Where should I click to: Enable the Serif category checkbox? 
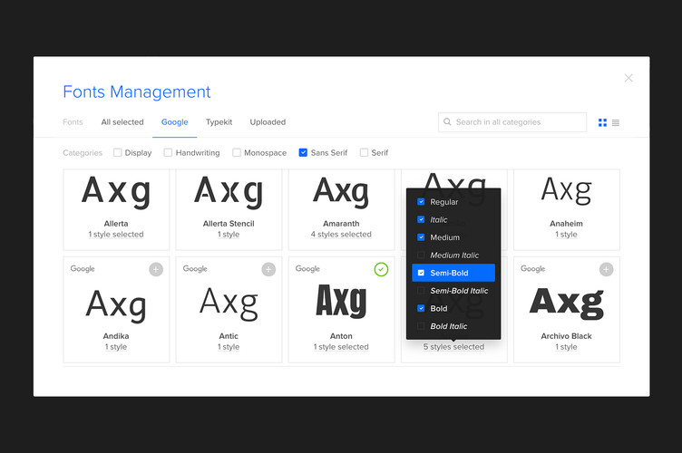pyautogui.click(x=364, y=152)
